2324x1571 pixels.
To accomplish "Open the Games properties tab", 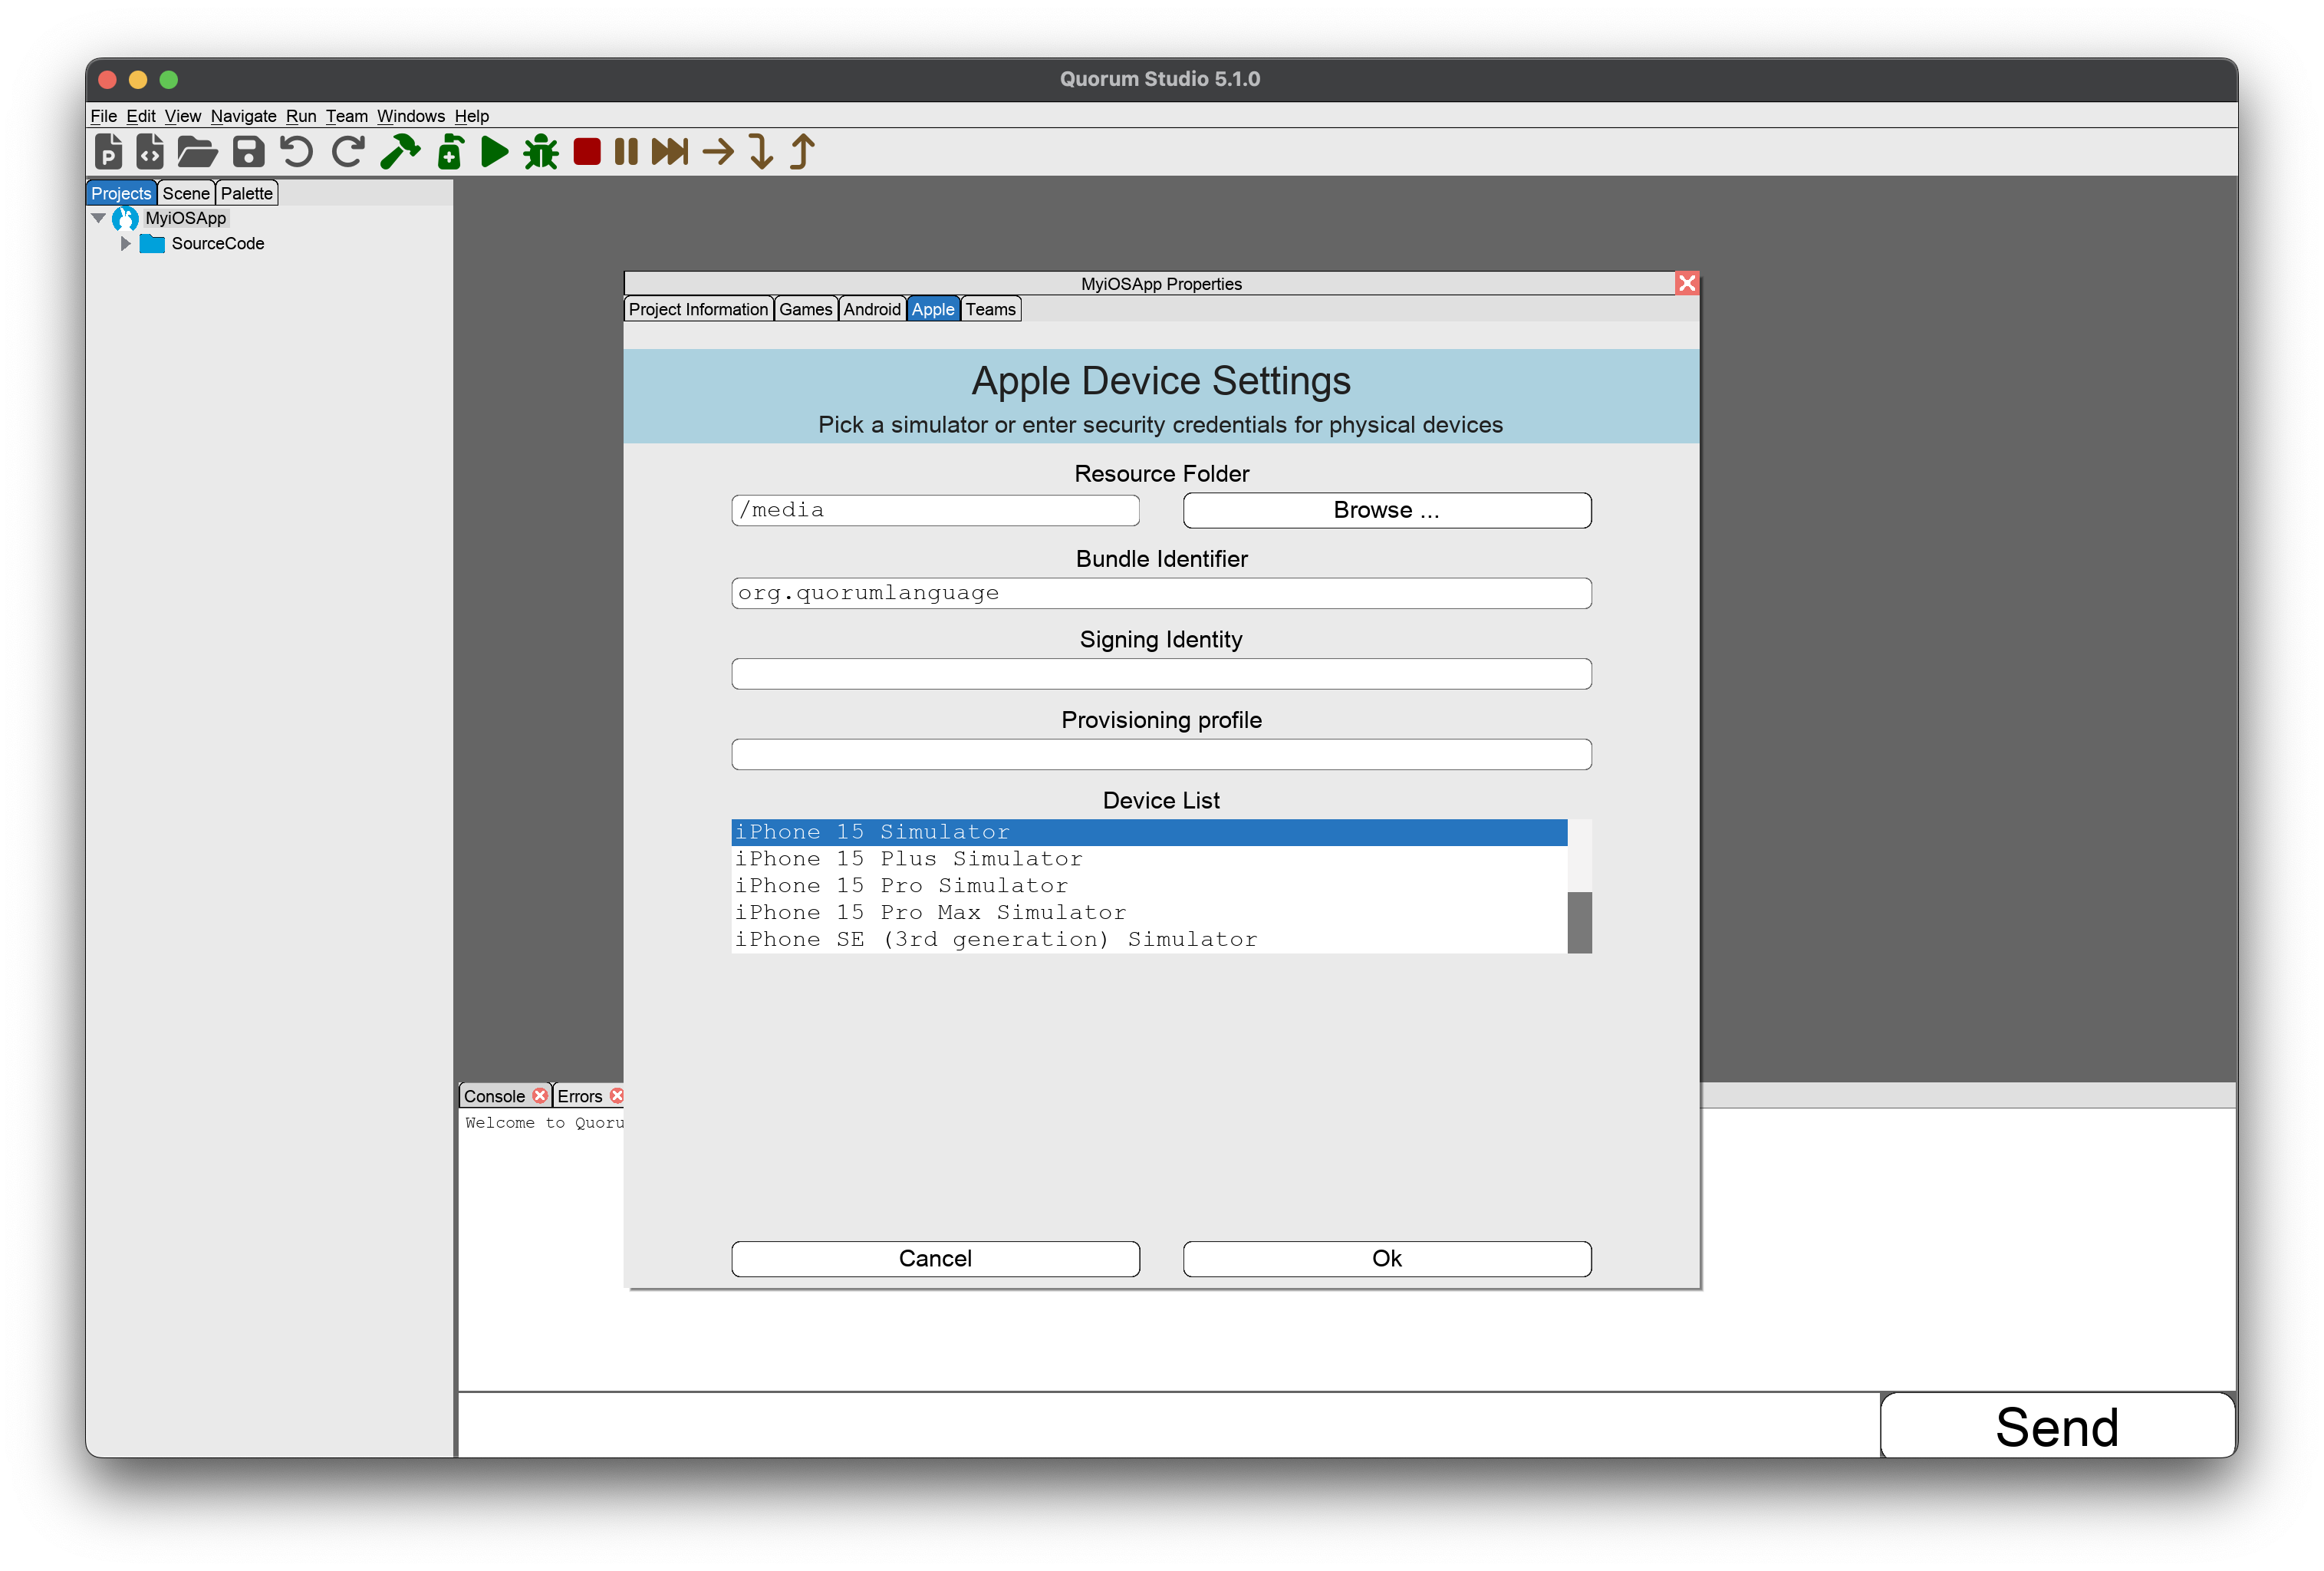I will pos(805,310).
